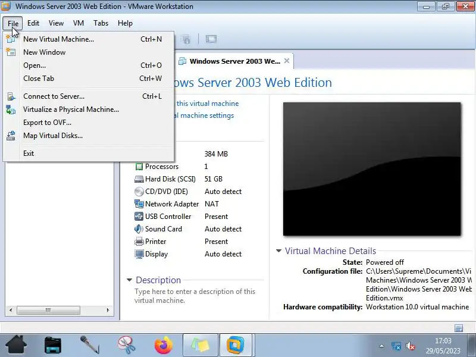
Task: Open the Edit menu
Action: pos(33,23)
